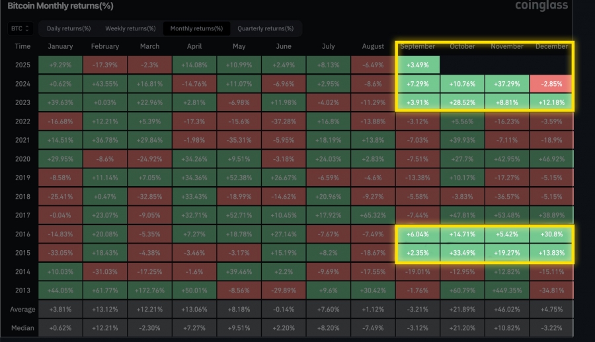
Task: Click the Time column header
Action: pyautogui.click(x=22, y=47)
